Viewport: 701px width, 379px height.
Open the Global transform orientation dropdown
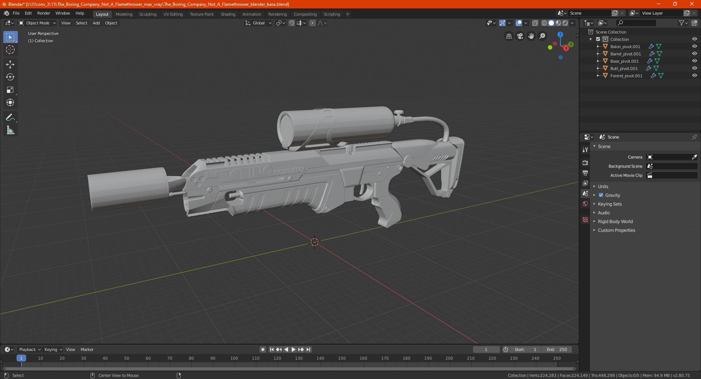click(258, 23)
